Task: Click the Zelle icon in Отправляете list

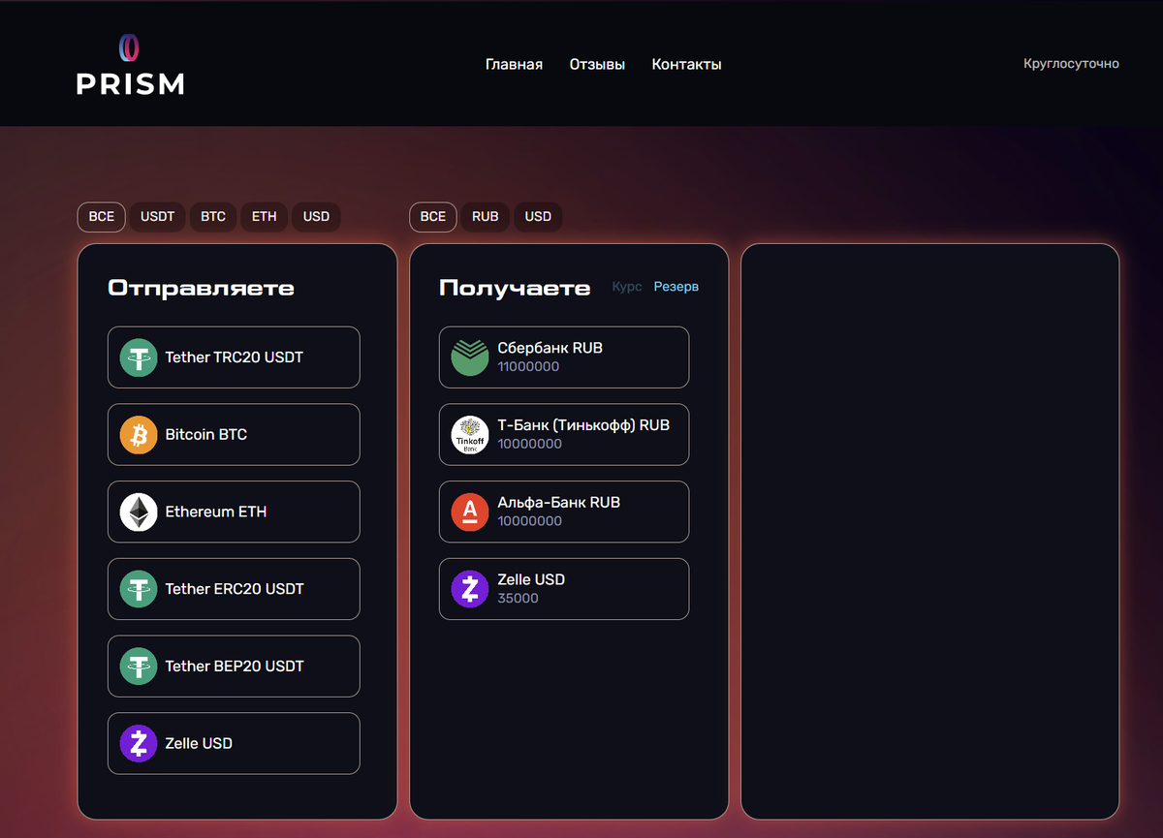Action: [139, 744]
